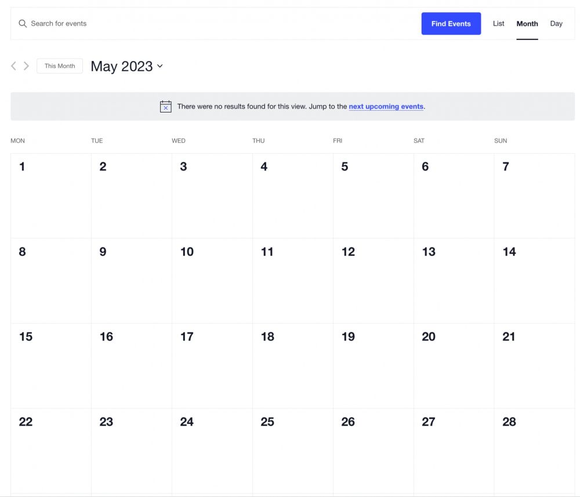This screenshot has width=580, height=497.
Task: Select day 12 in the calendar
Action: point(348,252)
